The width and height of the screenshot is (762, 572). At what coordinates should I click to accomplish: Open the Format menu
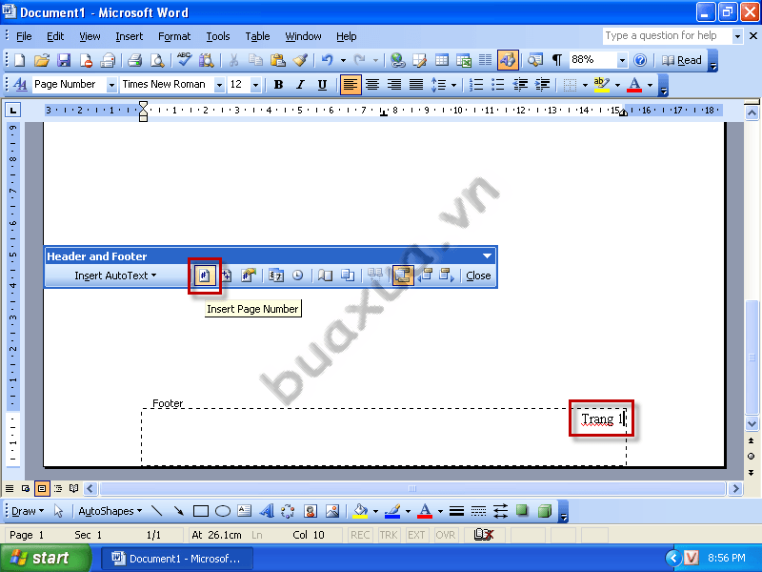click(174, 36)
